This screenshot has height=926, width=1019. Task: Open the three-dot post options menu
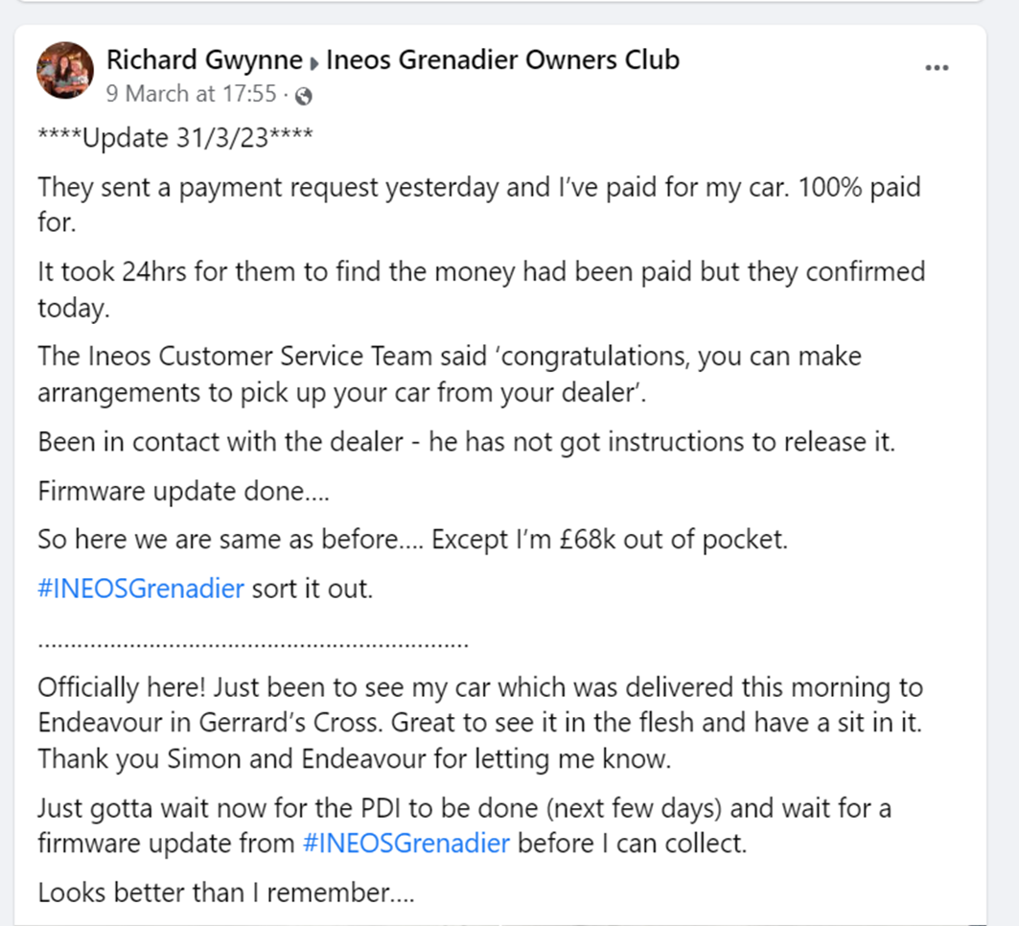point(937,68)
